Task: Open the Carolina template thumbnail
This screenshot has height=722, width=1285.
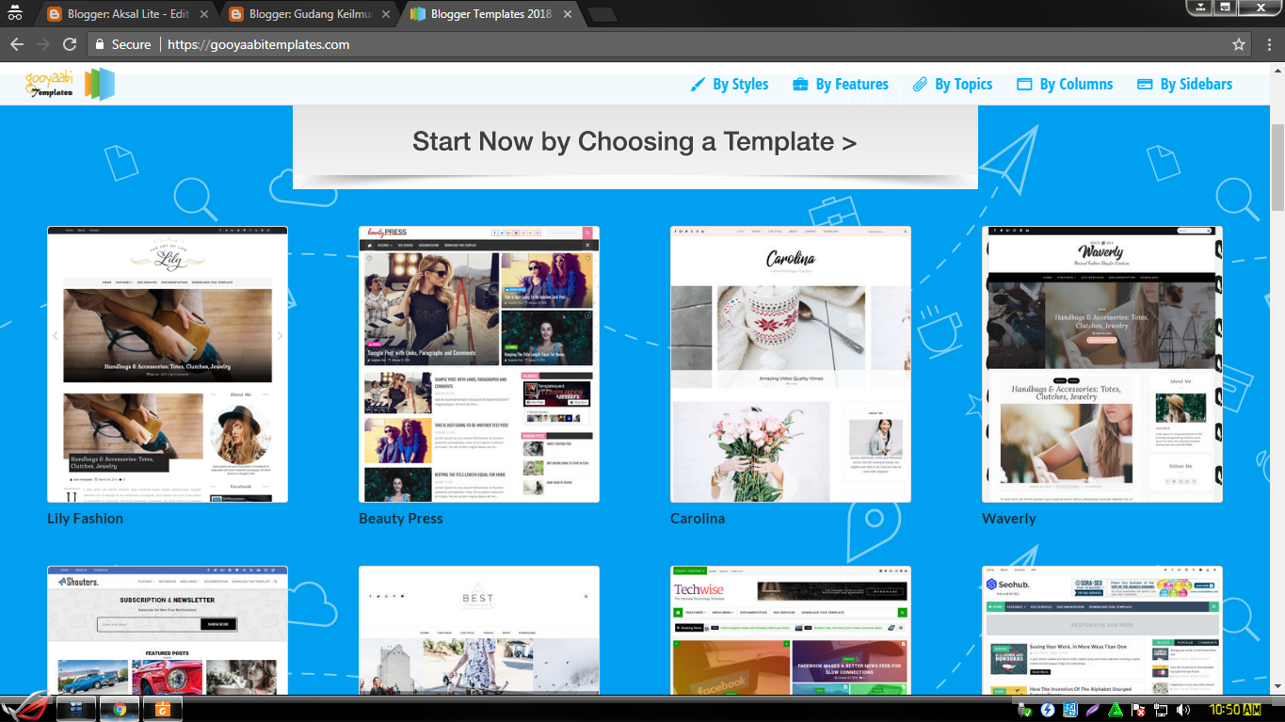Action: (x=790, y=363)
